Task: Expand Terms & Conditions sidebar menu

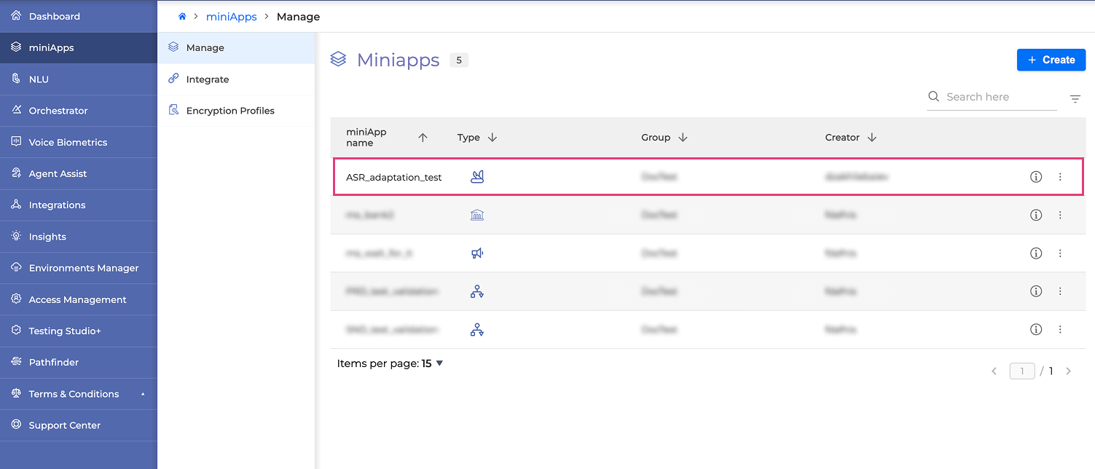Action: [143, 394]
